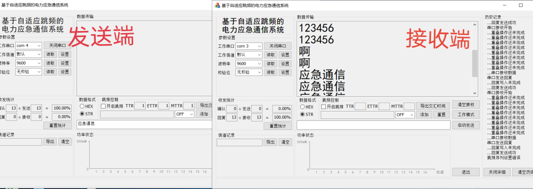Click 读取 beside sender 工作信道
Screen dimensions: 533x189
(50, 54)
